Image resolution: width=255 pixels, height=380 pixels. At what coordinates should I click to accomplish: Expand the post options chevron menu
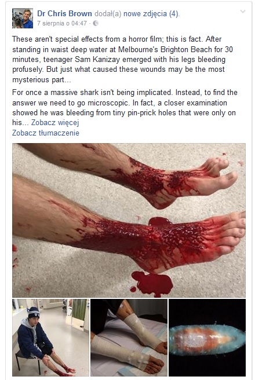[x=243, y=12]
